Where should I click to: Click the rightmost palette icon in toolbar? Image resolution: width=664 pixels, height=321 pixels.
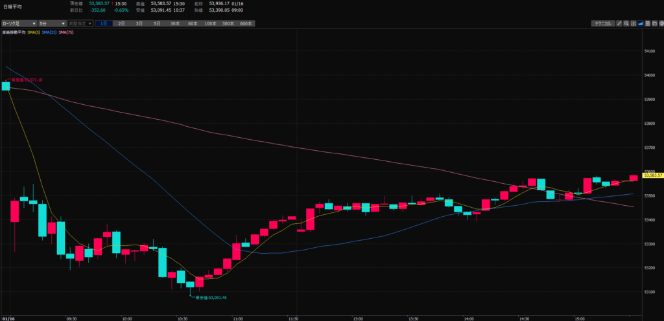(660, 23)
